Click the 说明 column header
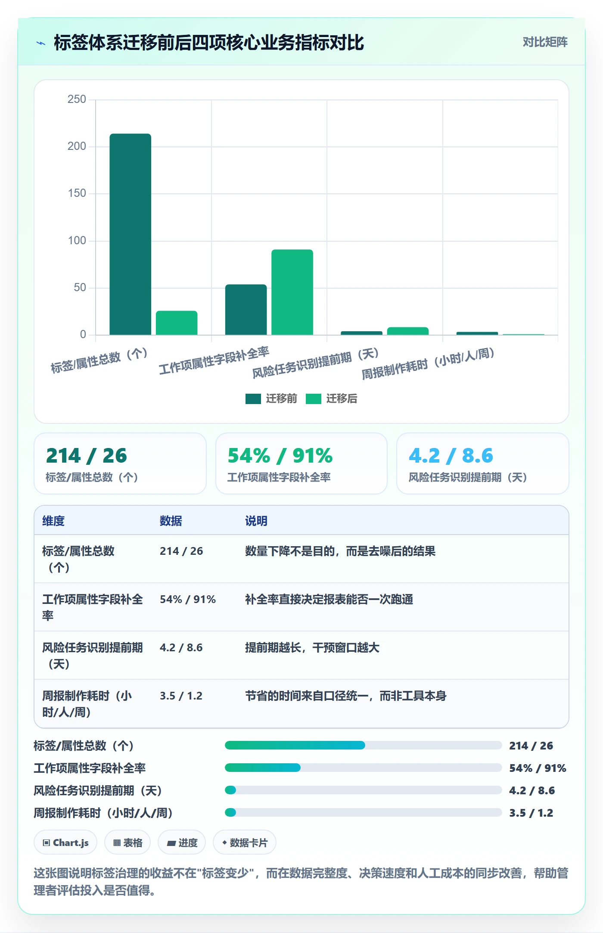Screen dimensions: 603x933 coord(256,521)
